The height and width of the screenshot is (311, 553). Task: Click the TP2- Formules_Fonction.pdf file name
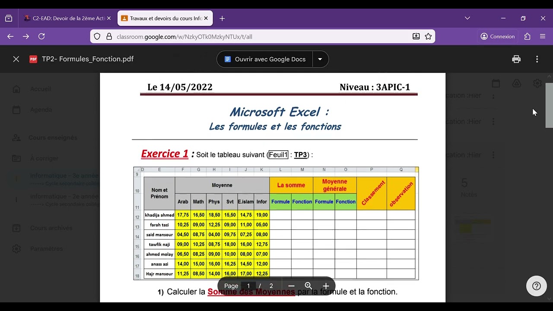[88, 59]
